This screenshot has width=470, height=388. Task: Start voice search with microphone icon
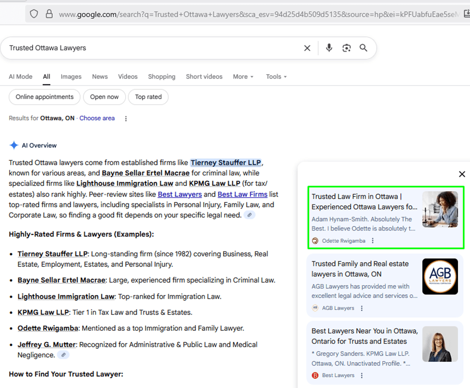coord(329,47)
